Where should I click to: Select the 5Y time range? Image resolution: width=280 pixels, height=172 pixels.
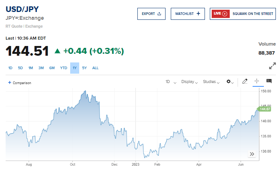coord(84,68)
